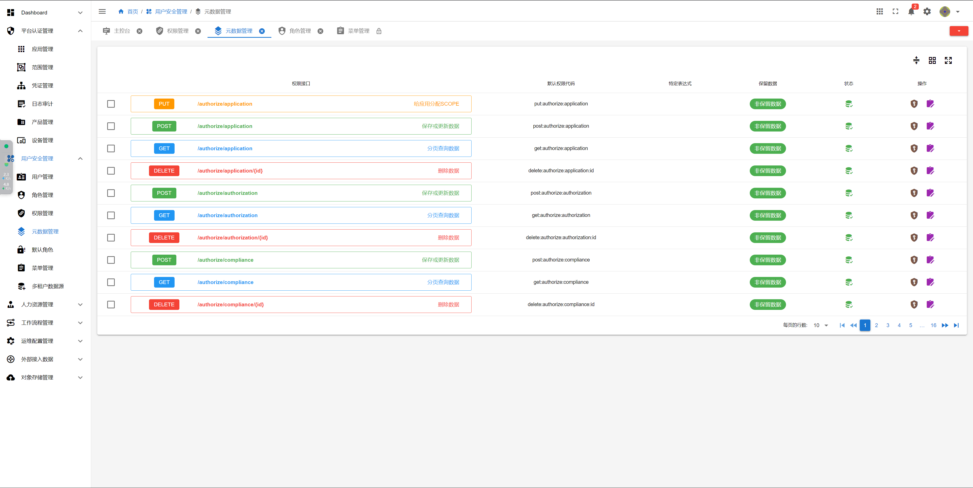Select checkbox for DELETE /authorize/application/{id} row
This screenshot has width=973, height=488.
coord(111,171)
